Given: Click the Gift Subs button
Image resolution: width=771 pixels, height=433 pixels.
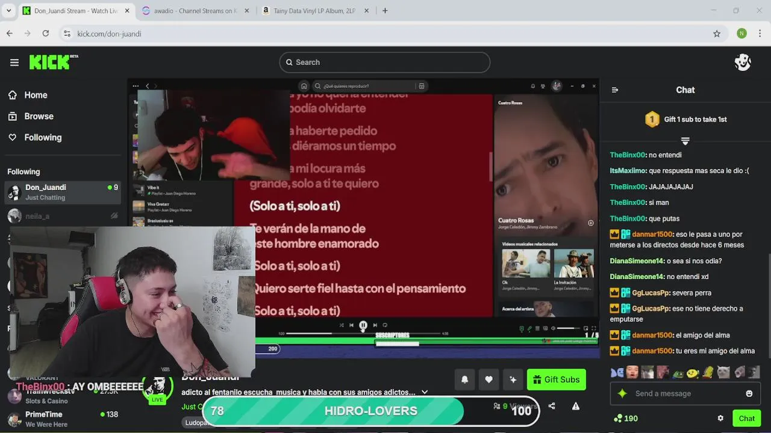Looking at the screenshot, I should click(557, 379).
